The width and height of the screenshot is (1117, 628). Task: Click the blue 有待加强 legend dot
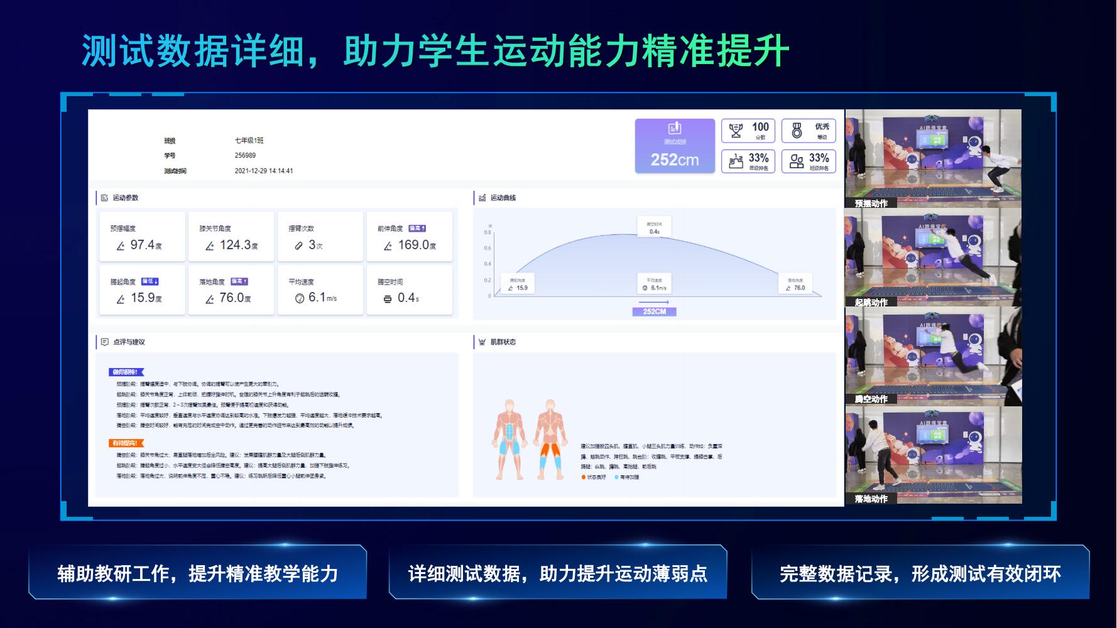(x=616, y=477)
